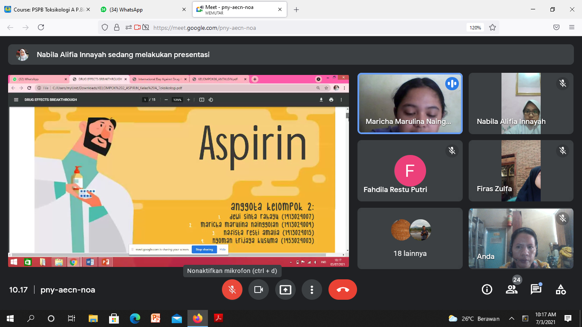Bookmark this page with star icon
This screenshot has height=327, width=582.
(x=493, y=27)
